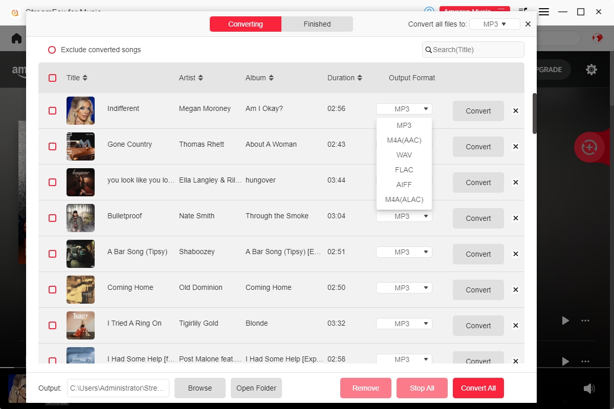Screen dimensions: 614x409
Task: Check the Bulletproof song checkbox
Action: pyautogui.click(x=52, y=218)
